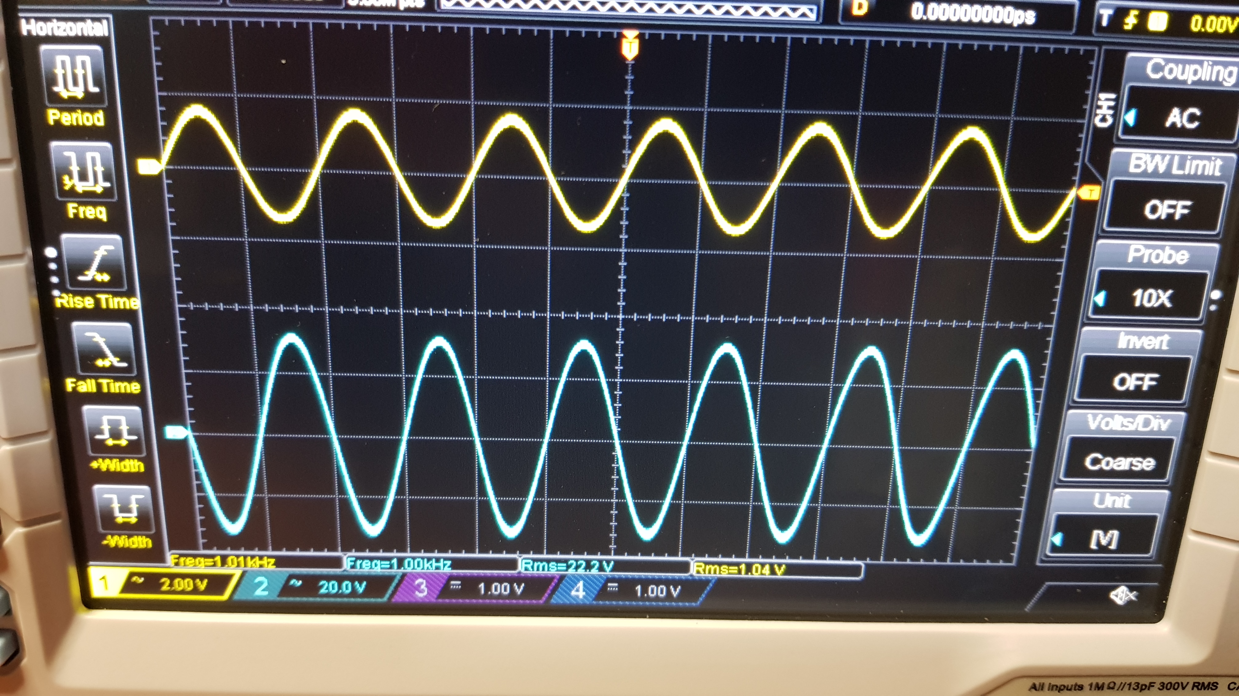
Task: Select the Fall Time measurement icon
Action: tap(104, 349)
